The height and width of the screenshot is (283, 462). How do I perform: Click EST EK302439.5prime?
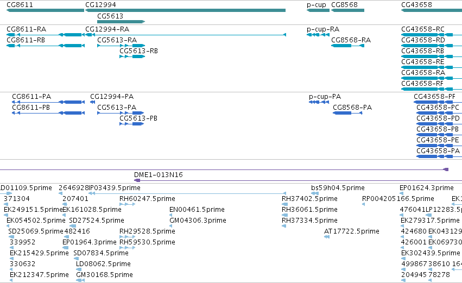[403, 259]
